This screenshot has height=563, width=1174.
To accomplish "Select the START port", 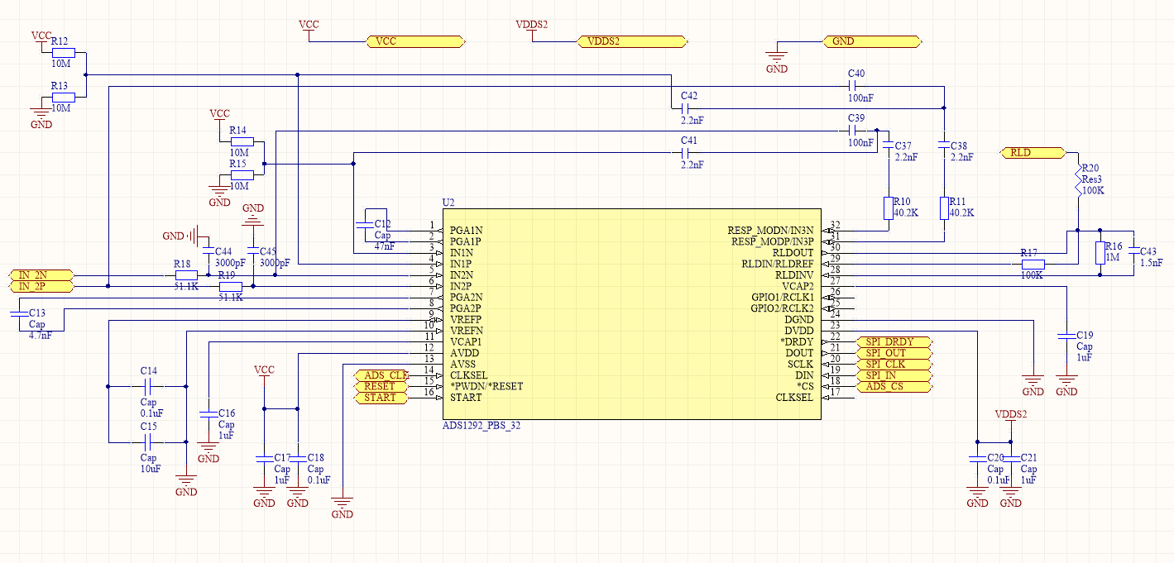I will 381,398.
